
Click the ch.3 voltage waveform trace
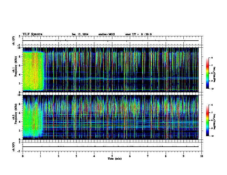[111, 147]
